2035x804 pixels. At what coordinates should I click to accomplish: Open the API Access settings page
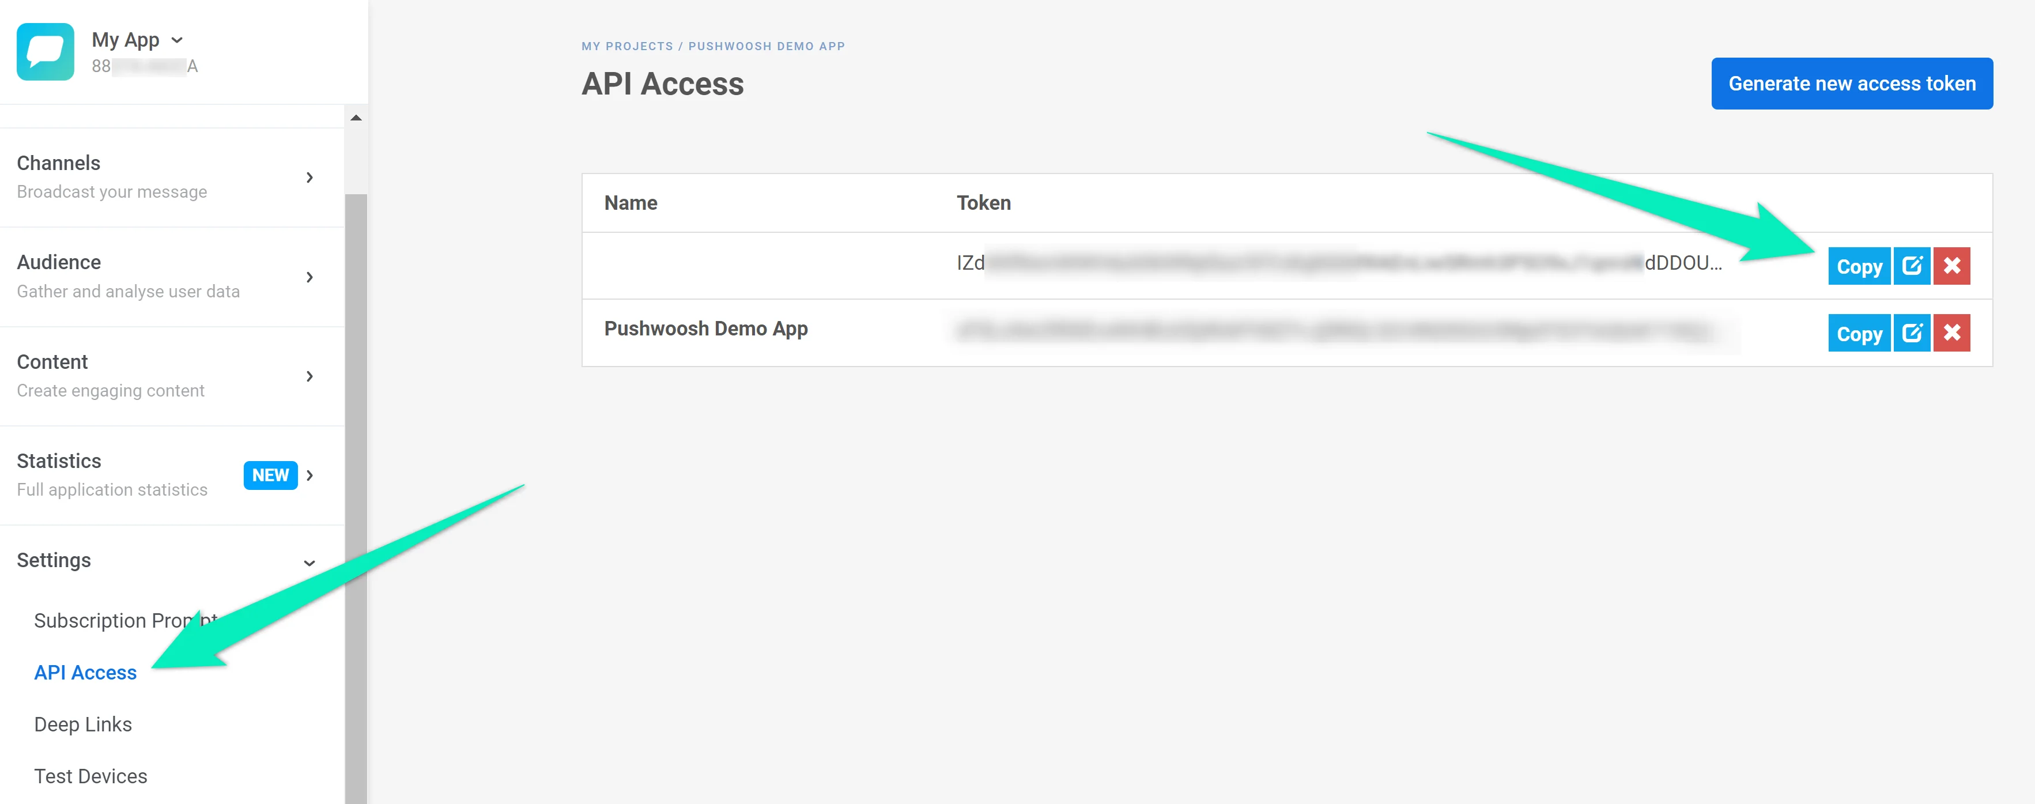[x=85, y=672]
